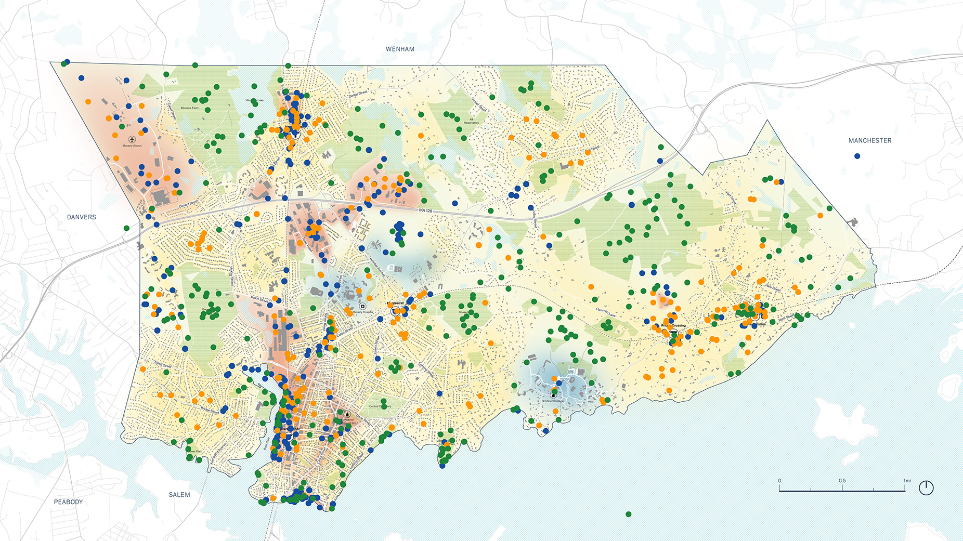This screenshot has width=963, height=541.
Task: Click the lone blue dot below Manchester
Action: (x=857, y=156)
